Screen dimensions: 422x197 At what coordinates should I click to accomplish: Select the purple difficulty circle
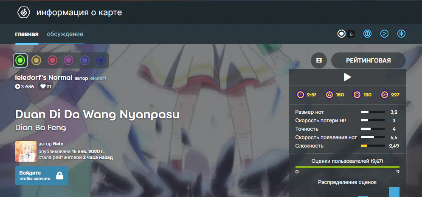tap(85, 60)
